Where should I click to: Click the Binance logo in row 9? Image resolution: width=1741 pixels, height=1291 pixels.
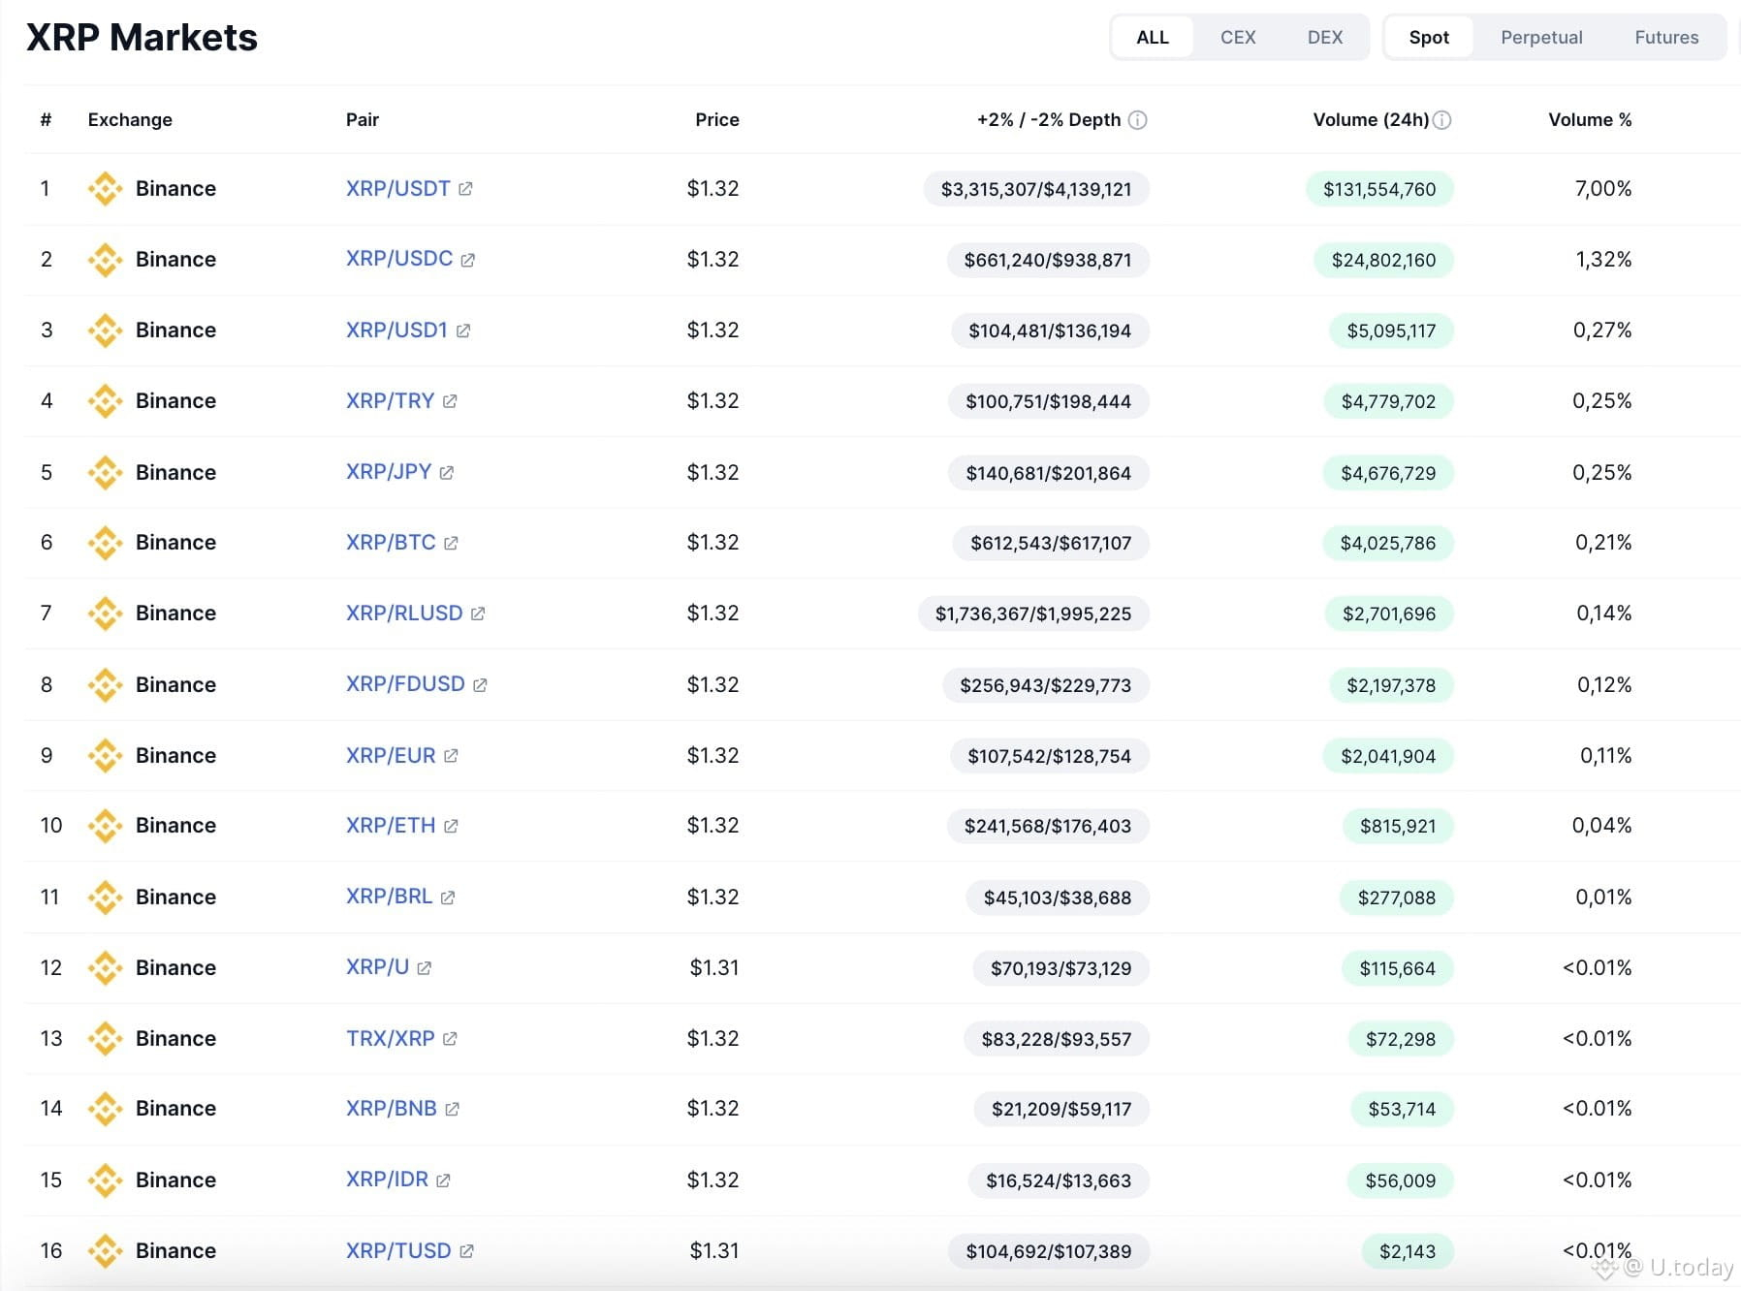pos(105,756)
